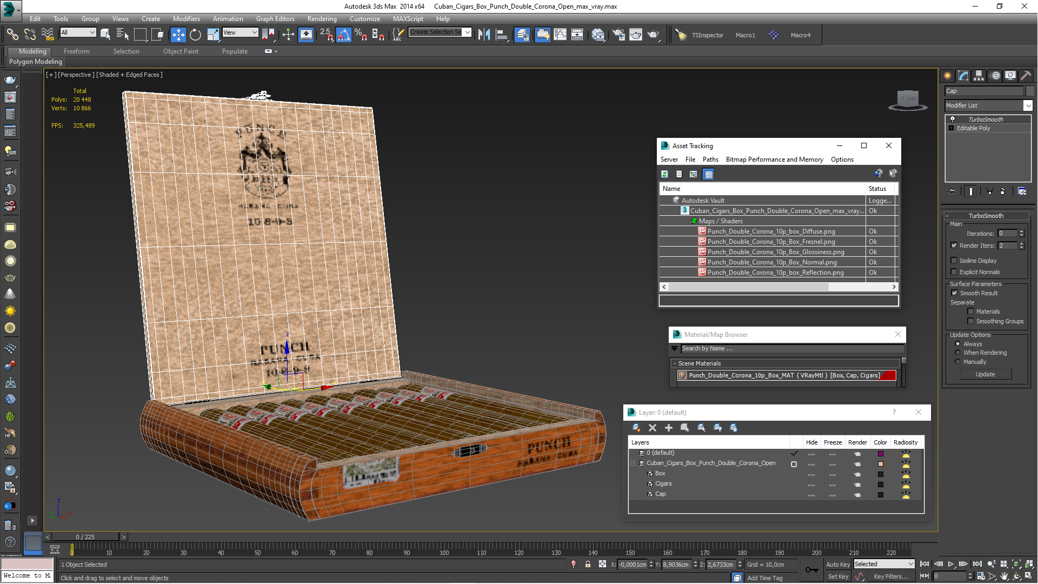Click Refresh icon in Asset Tracking
1038x584 pixels.
tap(664, 174)
